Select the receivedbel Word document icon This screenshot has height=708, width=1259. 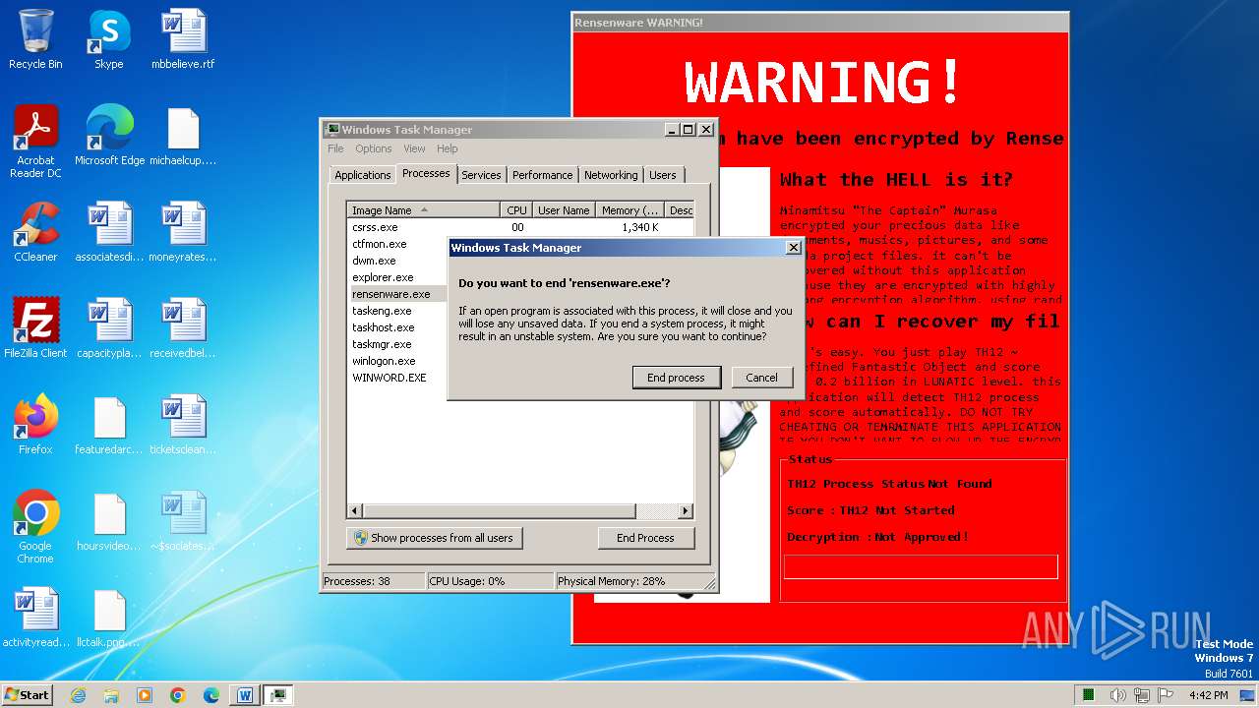coord(183,328)
